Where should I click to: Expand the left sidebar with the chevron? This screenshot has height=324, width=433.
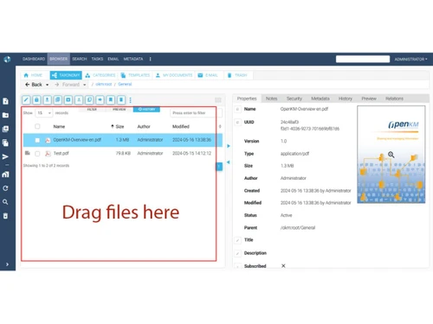[7, 264]
